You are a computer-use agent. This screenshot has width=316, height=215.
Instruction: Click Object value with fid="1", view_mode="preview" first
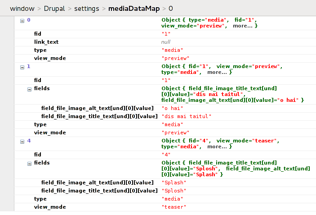[x=222, y=69]
